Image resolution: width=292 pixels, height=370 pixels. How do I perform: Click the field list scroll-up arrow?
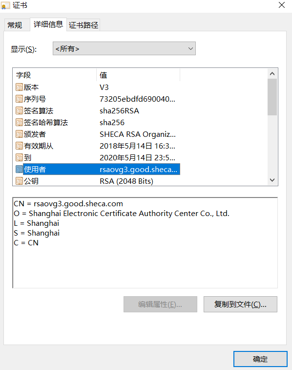click(x=272, y=74)
